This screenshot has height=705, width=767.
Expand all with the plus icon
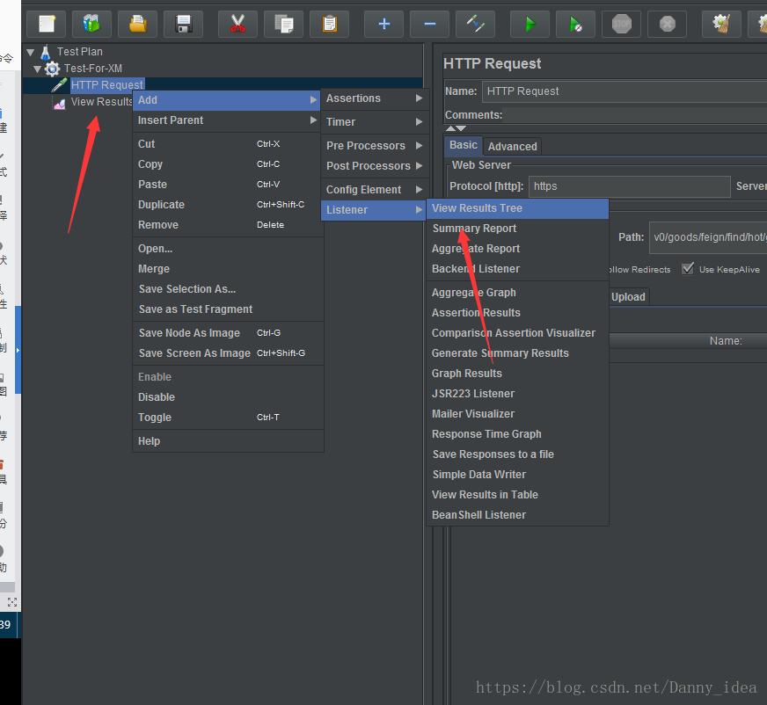[x=384, y=24]
